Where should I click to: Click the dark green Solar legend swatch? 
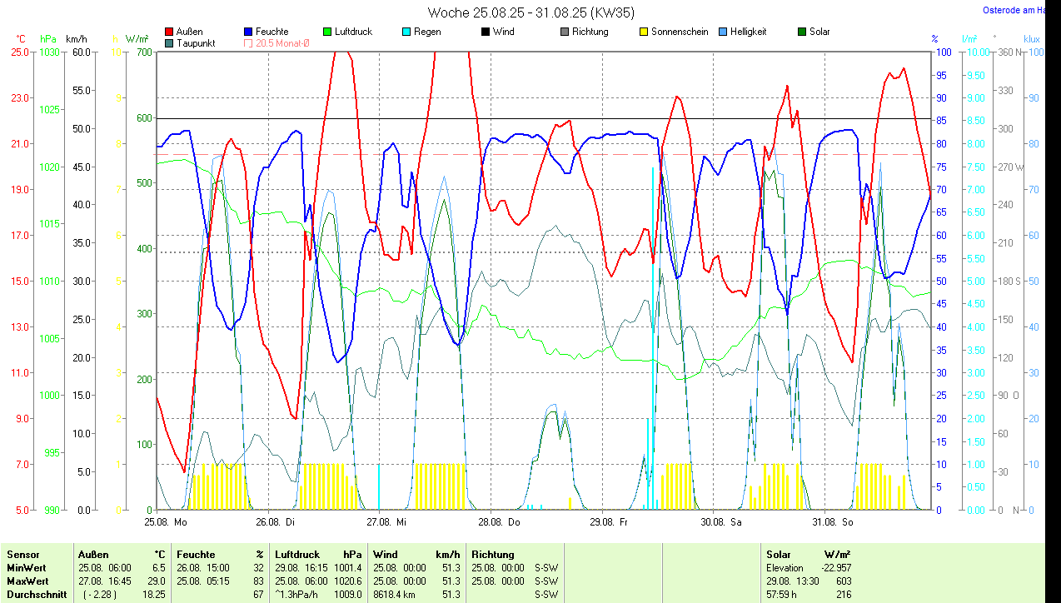801,32
